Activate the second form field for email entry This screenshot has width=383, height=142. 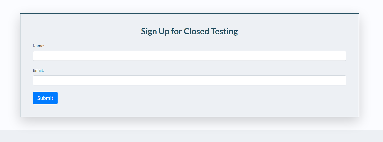coord(189,80)
